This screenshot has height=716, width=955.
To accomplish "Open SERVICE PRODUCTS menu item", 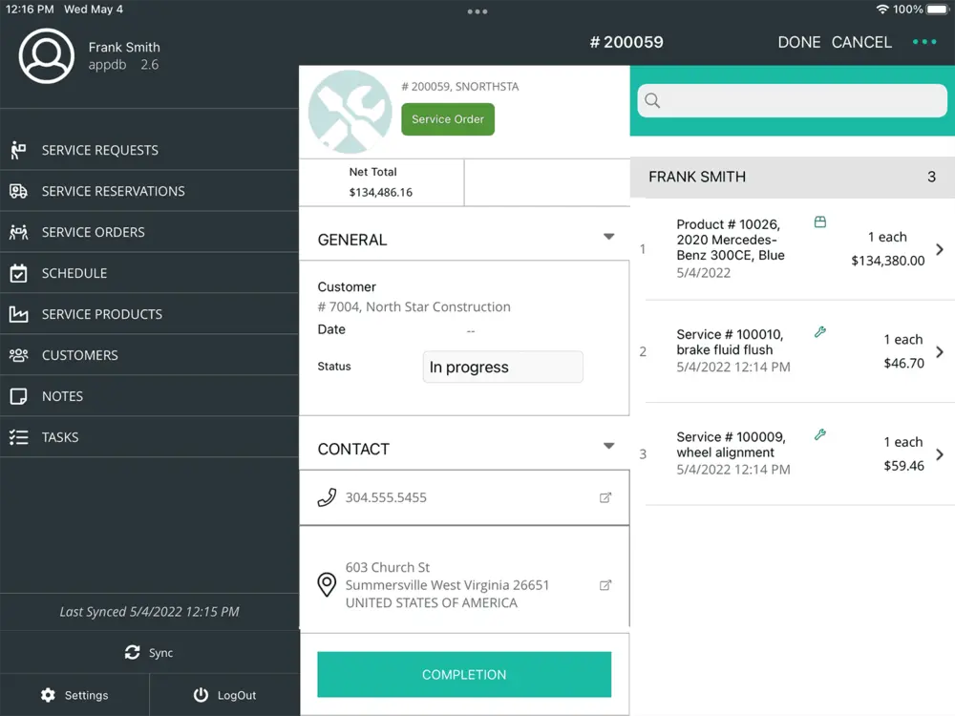I will (x=149, y=314).
